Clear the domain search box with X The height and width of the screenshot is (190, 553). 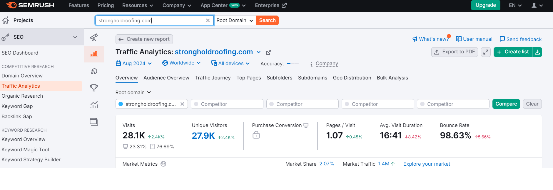pyautogui.click(x=208, y=21)
